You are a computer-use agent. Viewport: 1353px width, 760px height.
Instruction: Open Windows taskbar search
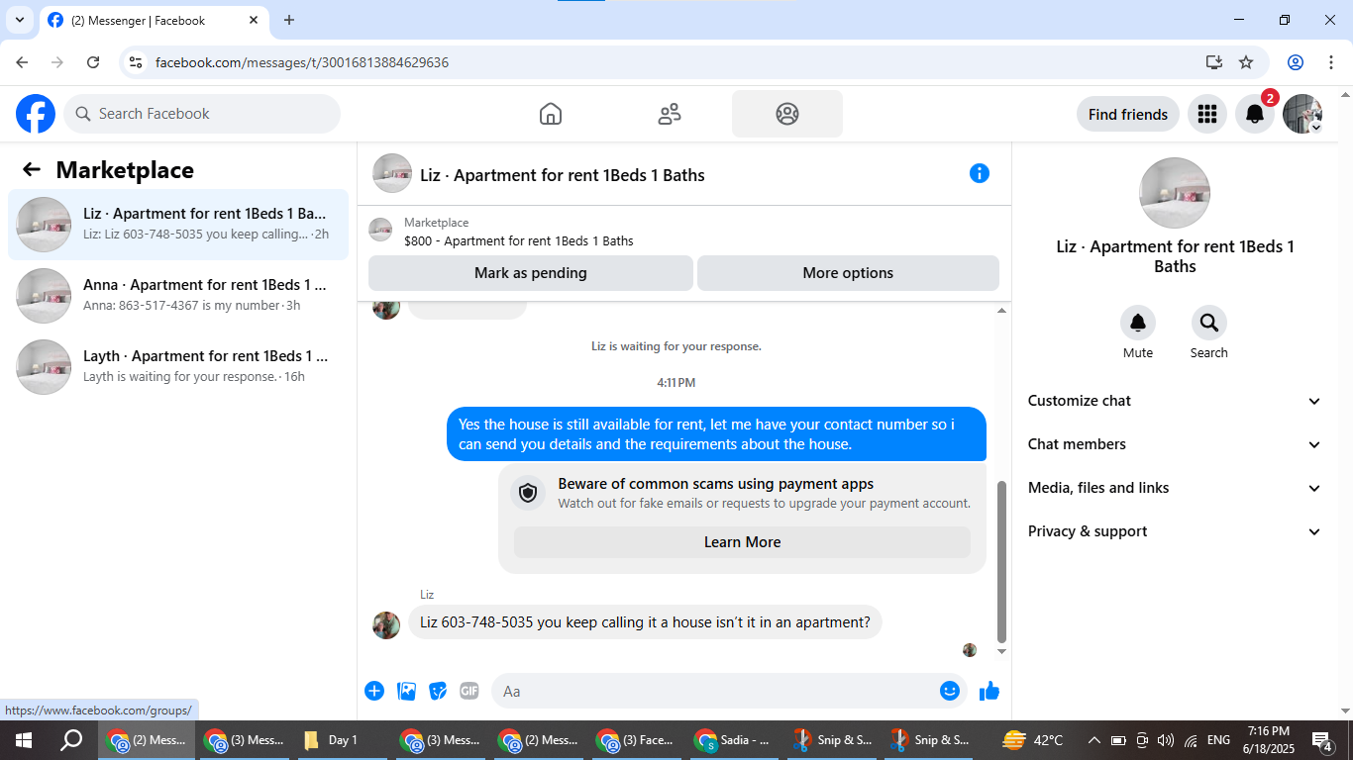coord(71,740)
